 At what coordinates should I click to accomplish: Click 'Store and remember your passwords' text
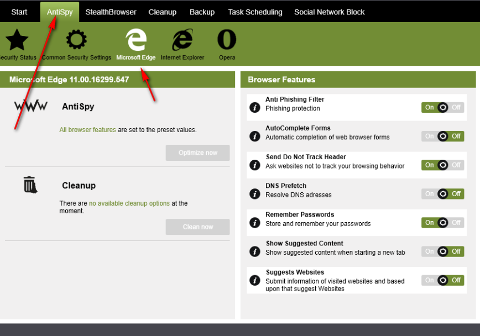point(318,224)
